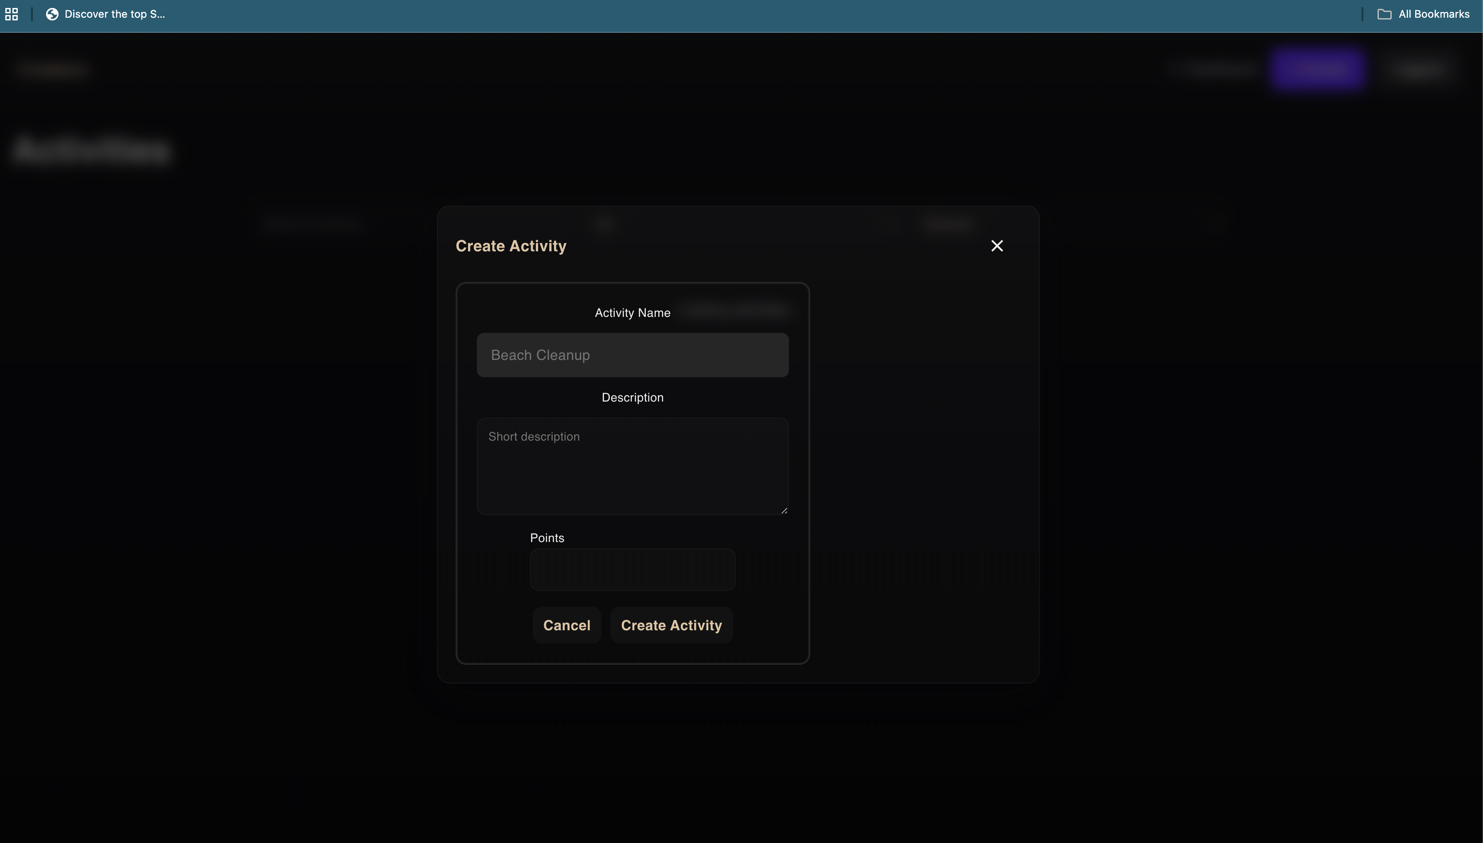1483x843 pixels.
Task: Click the globe icon of Discover bookmark
Action: click(52, 14)
